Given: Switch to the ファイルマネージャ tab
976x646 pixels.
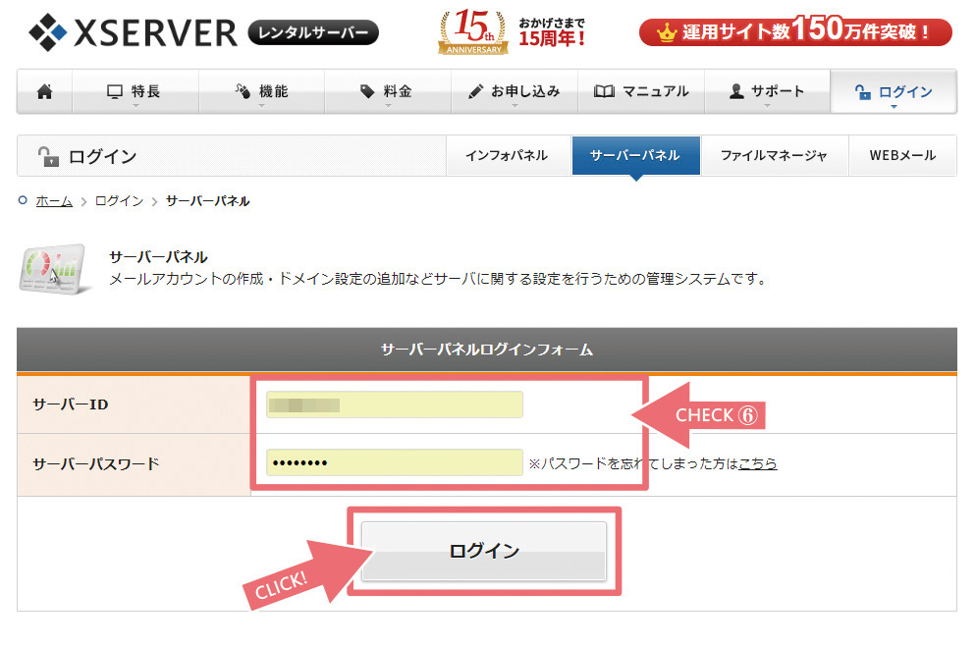Looking at the screenshot, I should tap(775, 155).
